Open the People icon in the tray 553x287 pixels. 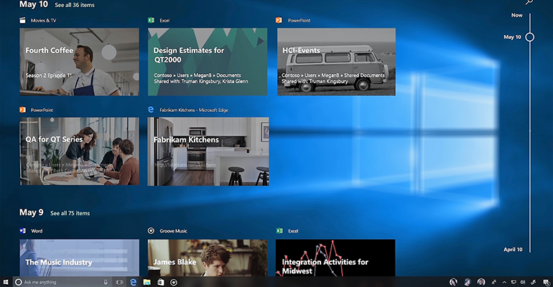494,282
